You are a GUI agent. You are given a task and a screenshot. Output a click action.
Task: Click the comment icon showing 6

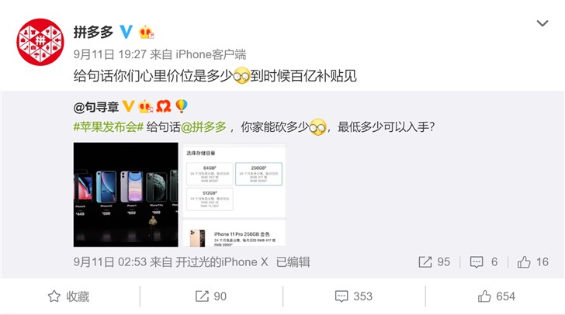[484, 262]
